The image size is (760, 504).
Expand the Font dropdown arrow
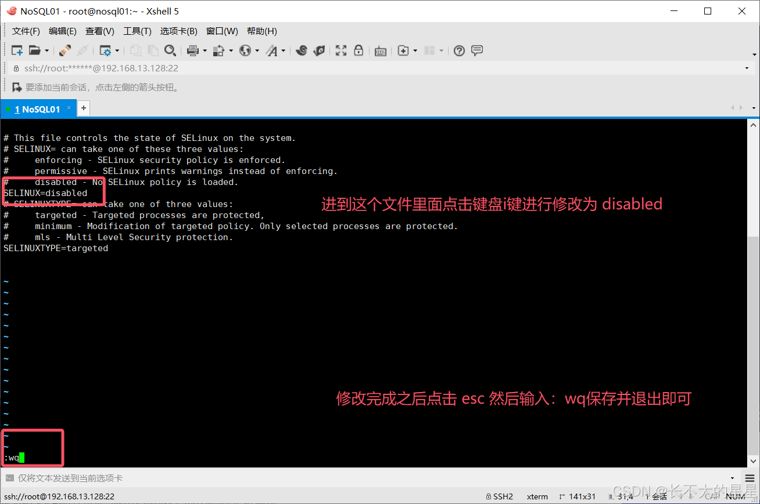[284, 51]
